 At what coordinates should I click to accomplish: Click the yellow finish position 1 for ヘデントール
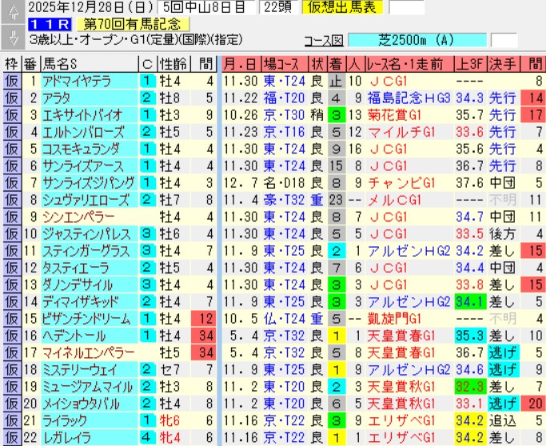337,335
